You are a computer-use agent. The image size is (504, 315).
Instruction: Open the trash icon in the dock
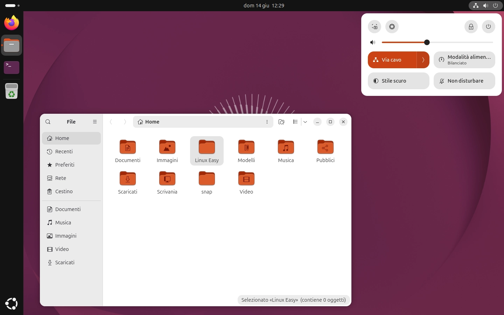tap(12, 91)
